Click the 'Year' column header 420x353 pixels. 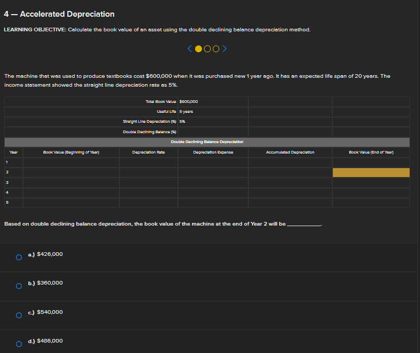pyautogui.click(x=14, y=152)
